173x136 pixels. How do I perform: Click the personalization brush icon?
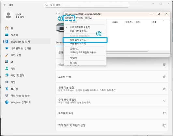(x=7, y=55)
